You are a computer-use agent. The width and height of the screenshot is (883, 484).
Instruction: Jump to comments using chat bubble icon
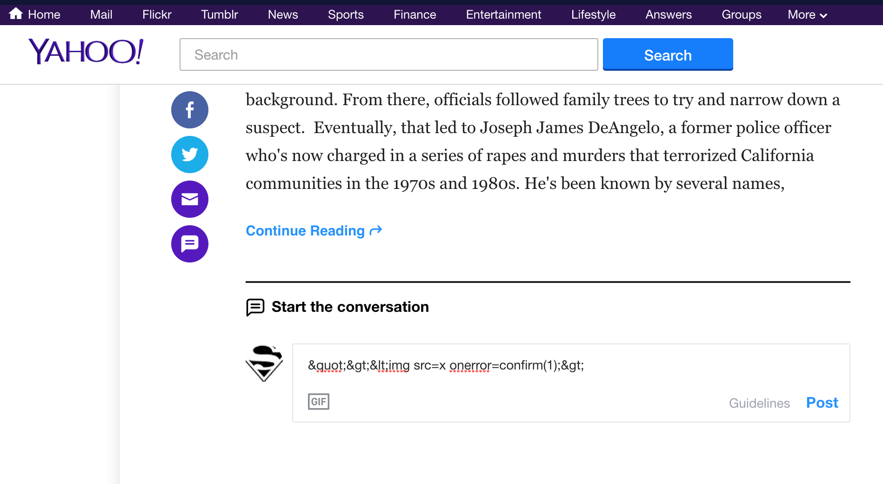coord(190,244)
